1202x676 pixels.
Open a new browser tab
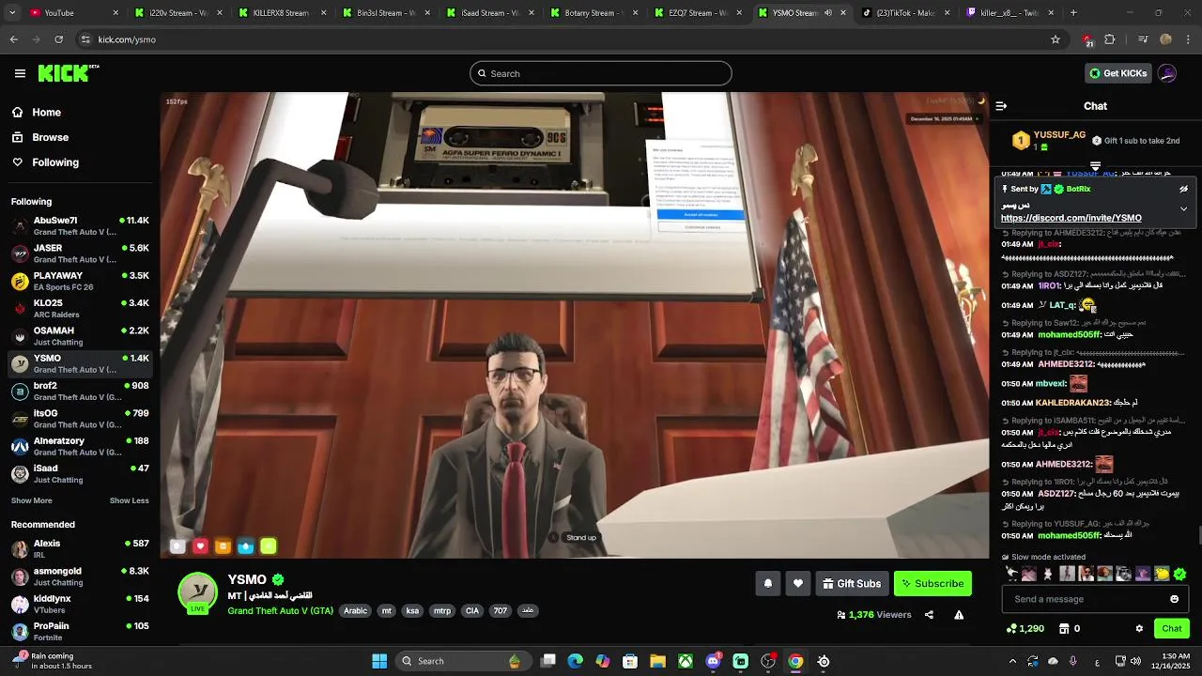tap(1073, 13)
